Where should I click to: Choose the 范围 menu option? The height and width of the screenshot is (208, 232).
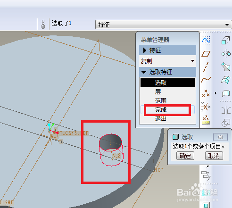pyautogui.click(x=167, y=101)
